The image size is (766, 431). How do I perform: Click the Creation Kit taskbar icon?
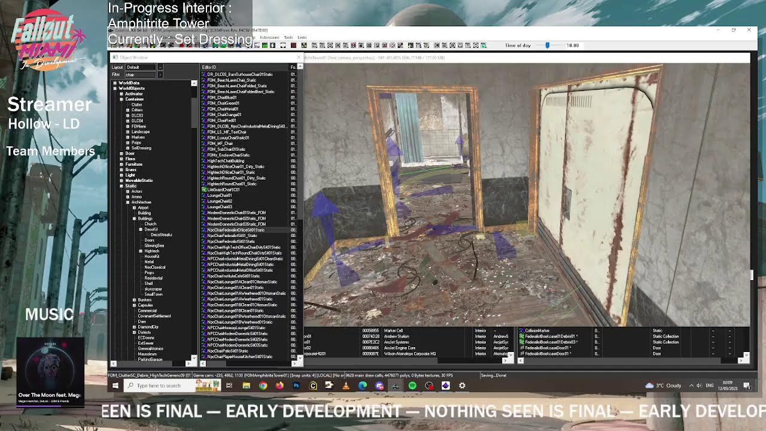click(396, 386)
